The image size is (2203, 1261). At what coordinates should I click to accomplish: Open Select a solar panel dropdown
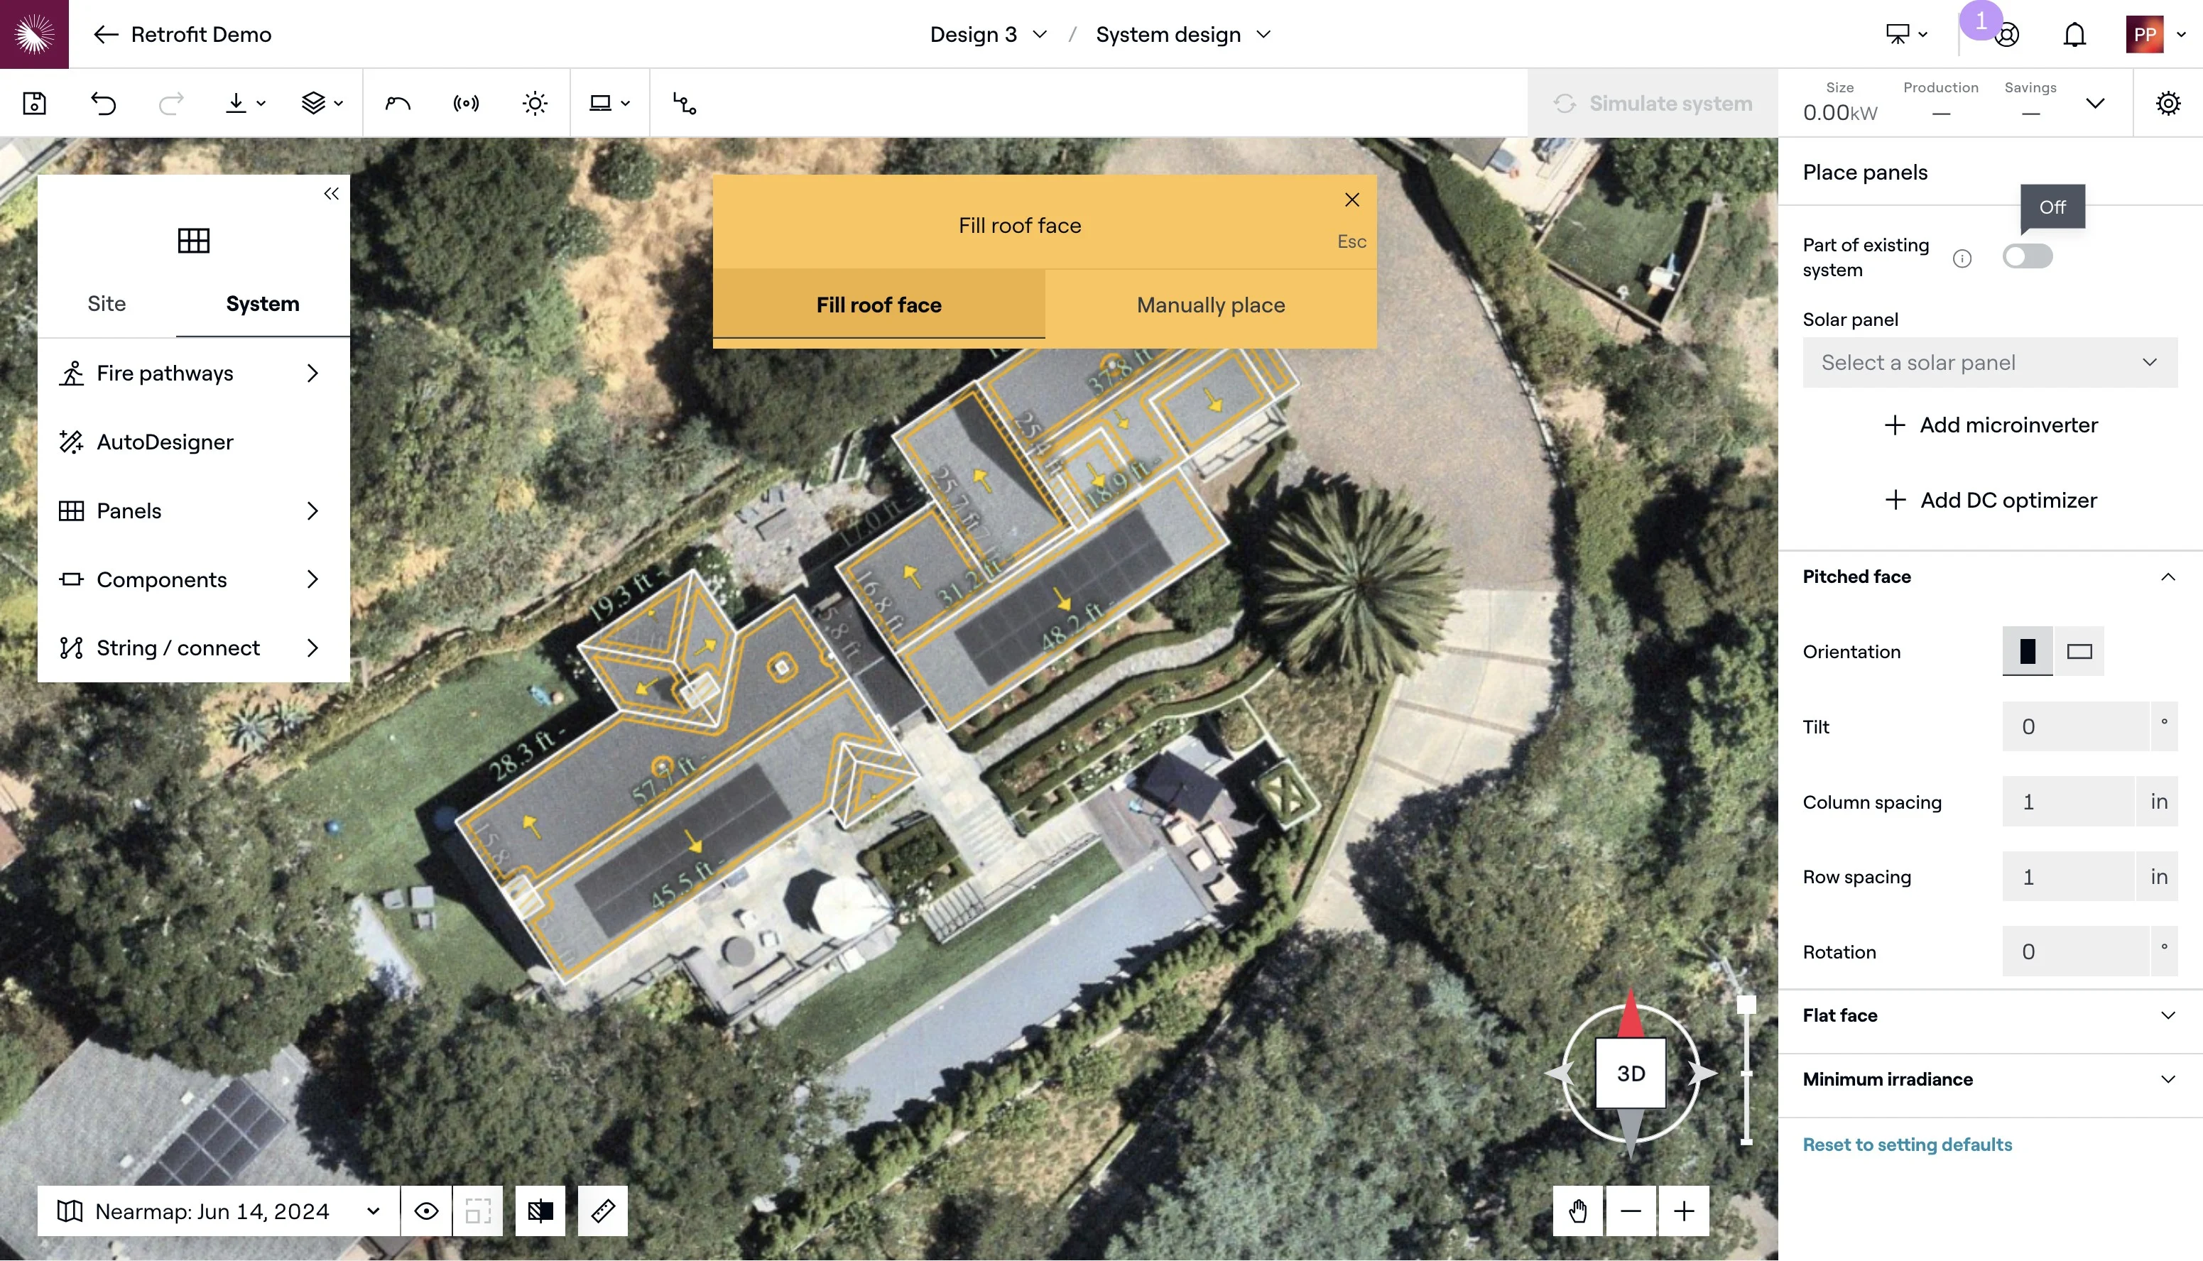point(1989,362)
